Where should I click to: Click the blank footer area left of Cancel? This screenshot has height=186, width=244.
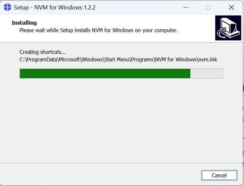pyautogui.click(x=98, y=175)
